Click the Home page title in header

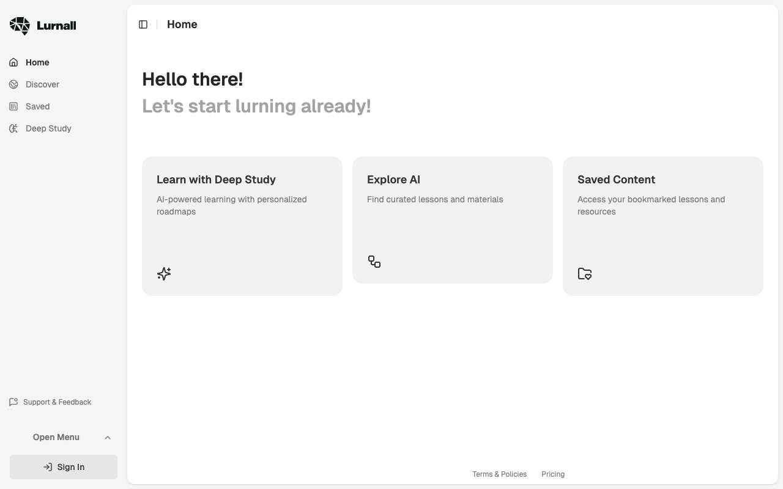(182, 24)
